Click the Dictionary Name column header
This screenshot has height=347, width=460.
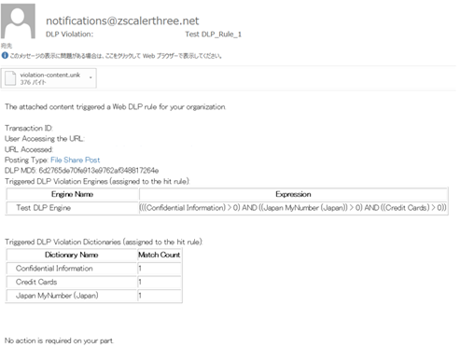click(72, 255)
